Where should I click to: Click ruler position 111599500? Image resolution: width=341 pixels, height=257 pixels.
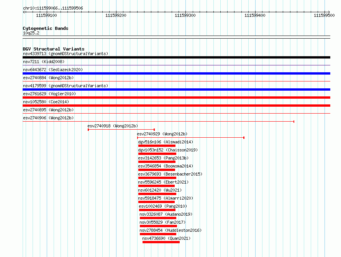tap(324, 15)
